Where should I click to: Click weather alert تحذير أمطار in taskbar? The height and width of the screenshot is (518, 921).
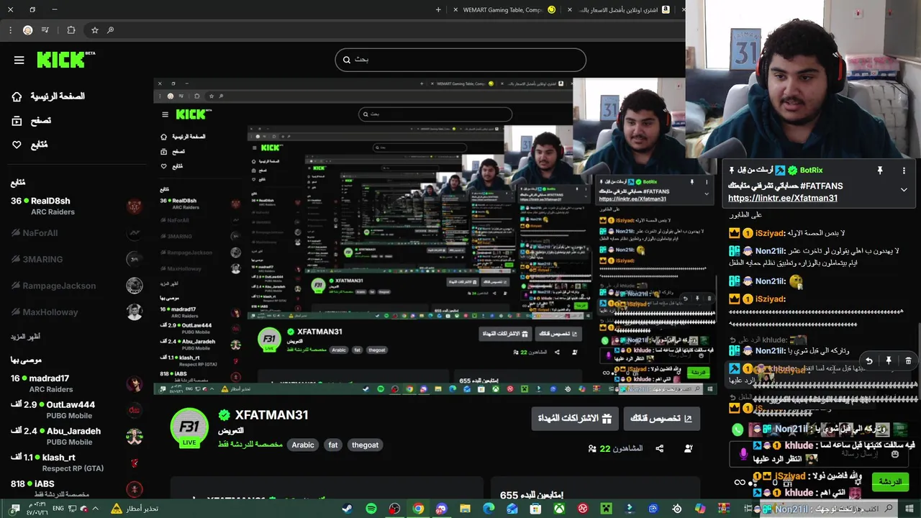tap(135, 509)
